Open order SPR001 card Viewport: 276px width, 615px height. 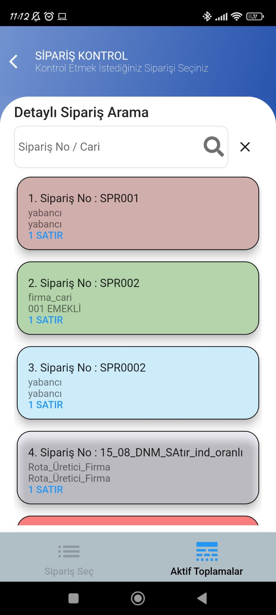coord(138,213)
